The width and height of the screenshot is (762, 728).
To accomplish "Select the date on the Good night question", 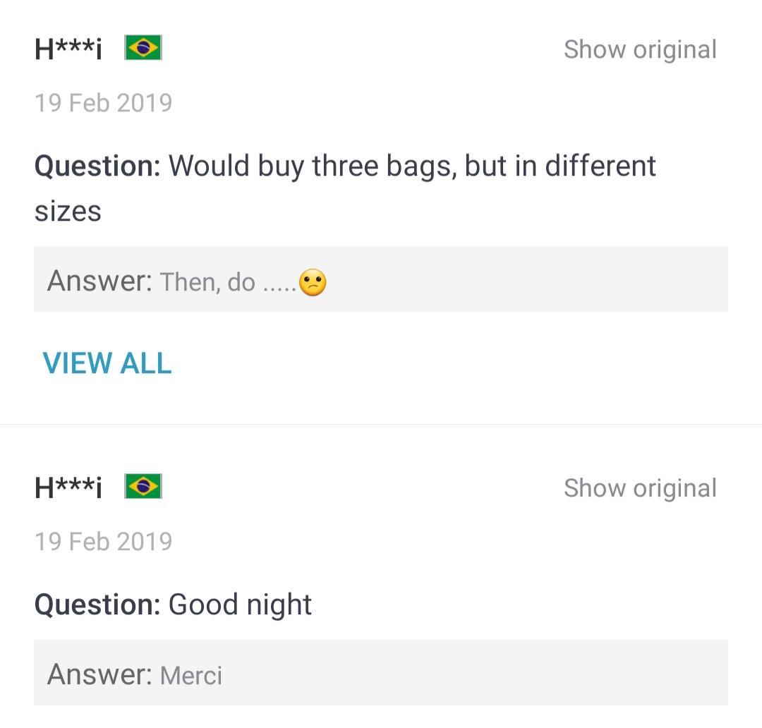I will click(103, 541).
